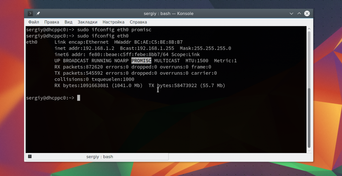Click the MTU:1500 value
Image resolution: width=342 pixels, height=176 pixels.
coord(197,61)
